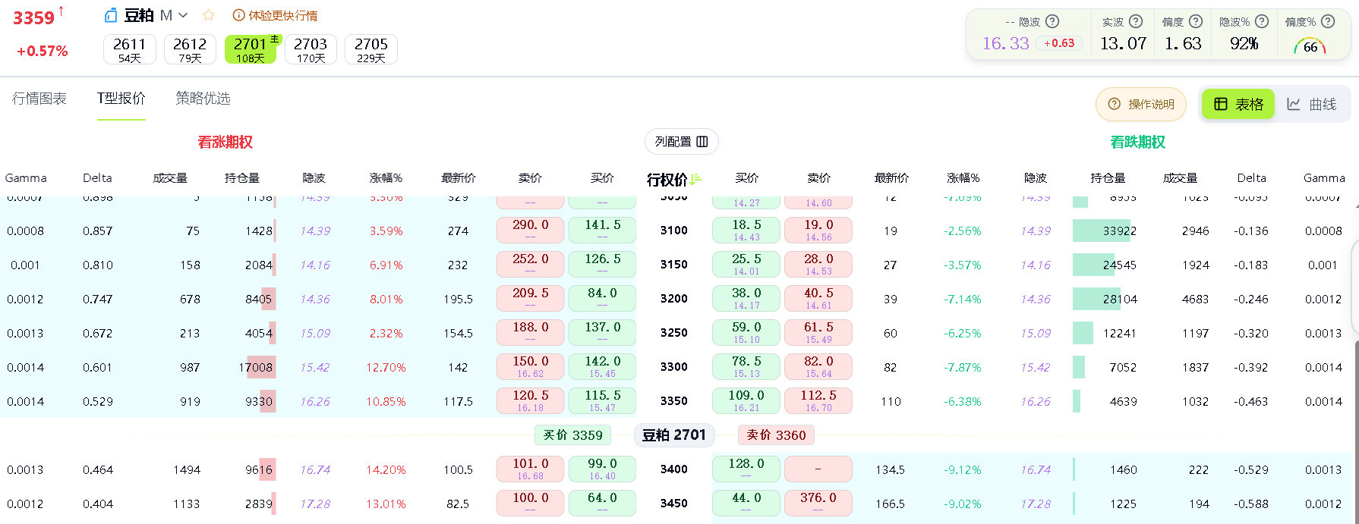Click the put-side 卖价 40.5 at strike 3200

818,298
